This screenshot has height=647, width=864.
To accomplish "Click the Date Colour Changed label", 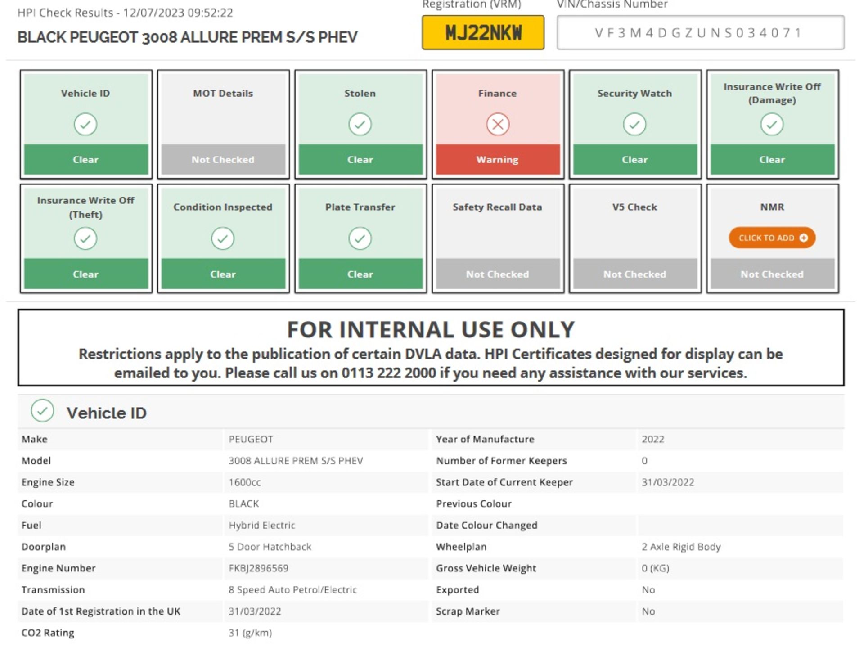I will pyautogui.click(x=486, y=525).
